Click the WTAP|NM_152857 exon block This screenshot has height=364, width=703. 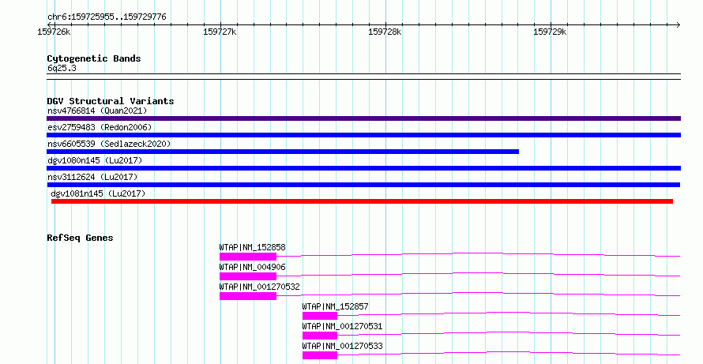coord(320,316)
